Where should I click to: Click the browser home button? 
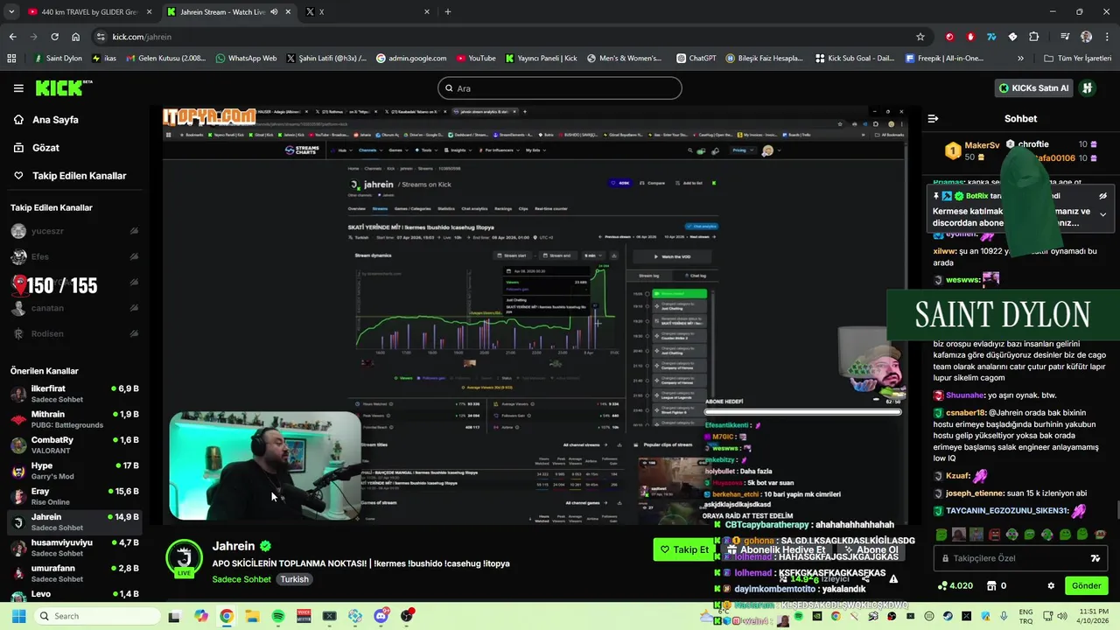(76, 37)
